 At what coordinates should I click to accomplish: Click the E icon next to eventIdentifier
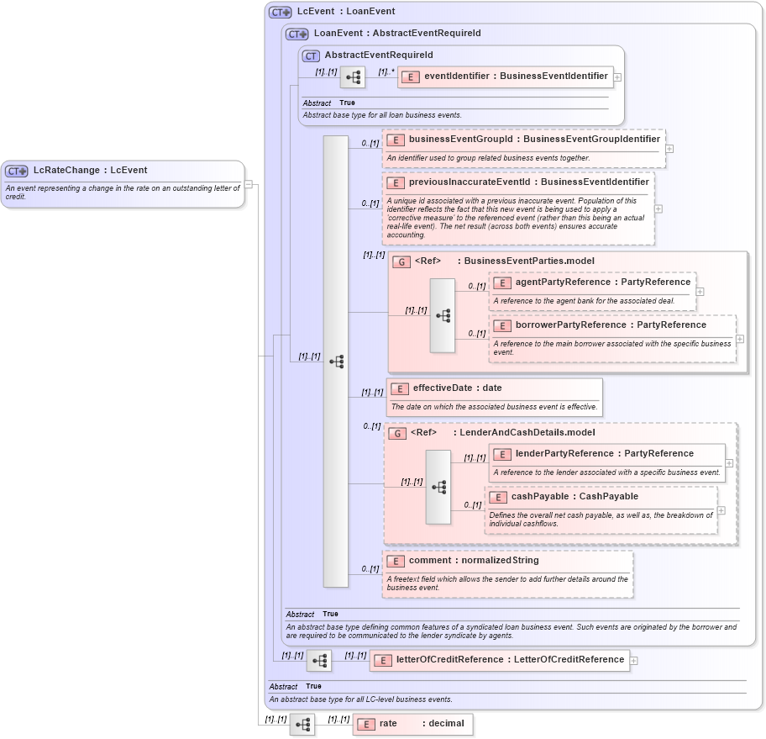click(x=409, y=77)
